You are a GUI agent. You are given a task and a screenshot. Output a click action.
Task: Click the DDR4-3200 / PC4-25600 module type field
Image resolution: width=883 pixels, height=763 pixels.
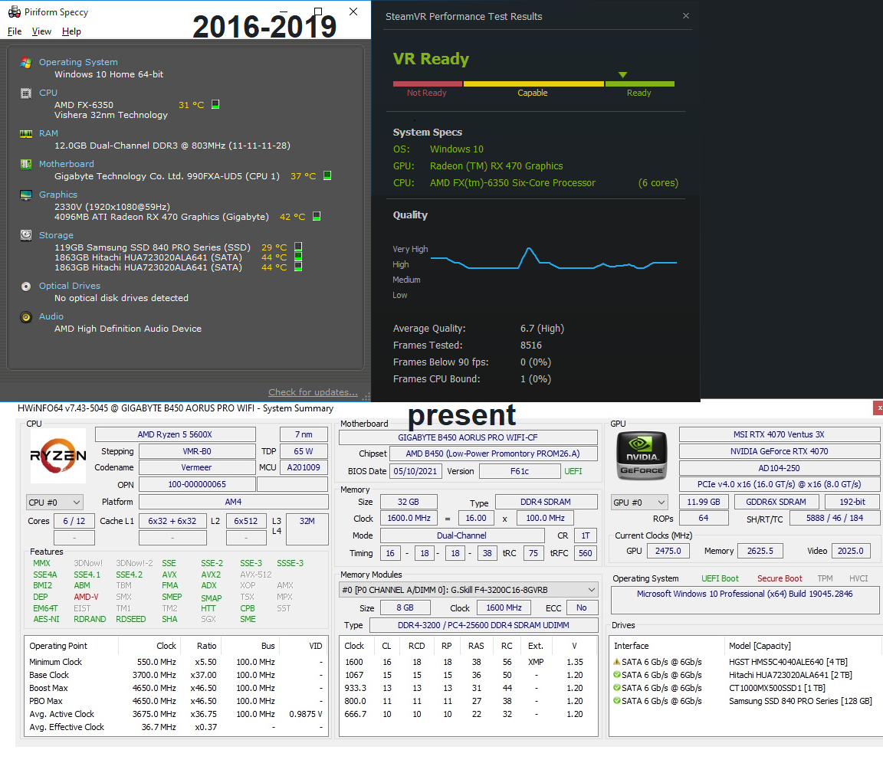(483, 625)
